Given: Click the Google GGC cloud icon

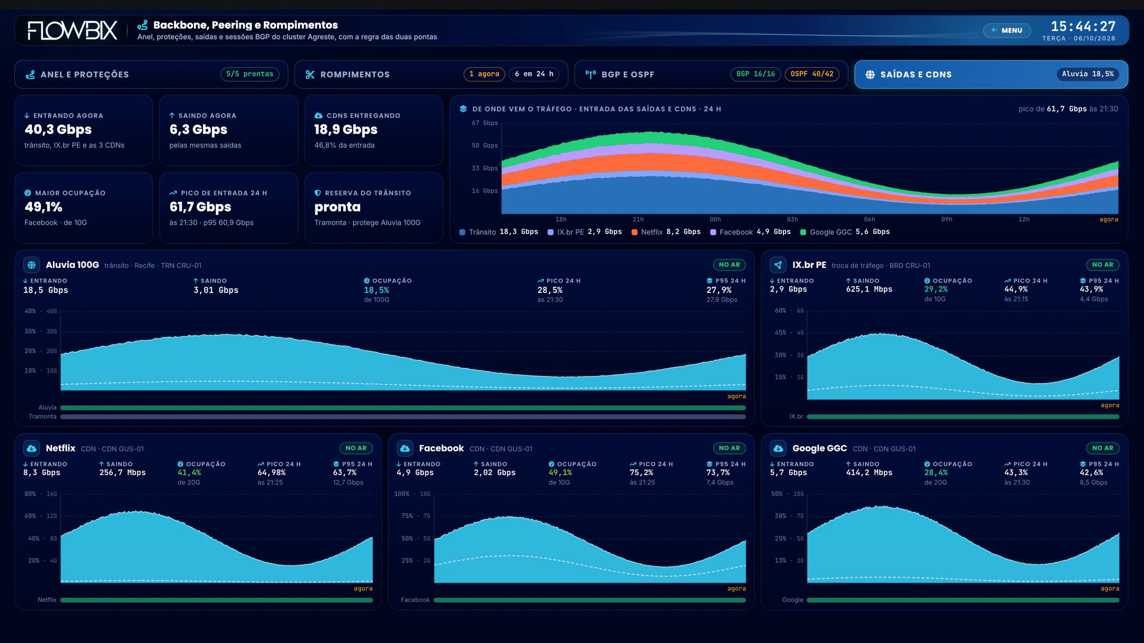Looking at the screenshot, I should 778,448.
